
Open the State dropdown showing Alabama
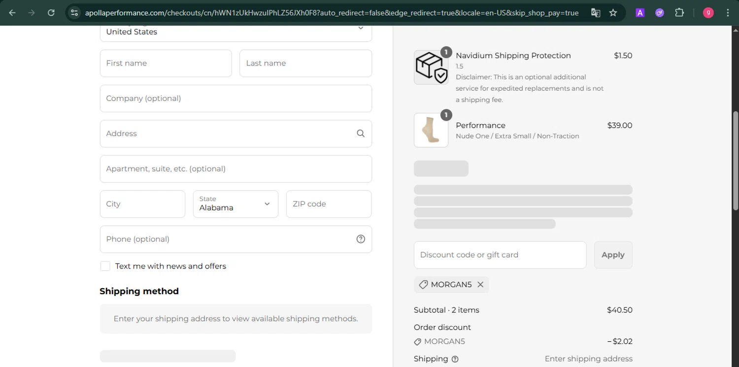pyautogui.click(x=235, y=204)
